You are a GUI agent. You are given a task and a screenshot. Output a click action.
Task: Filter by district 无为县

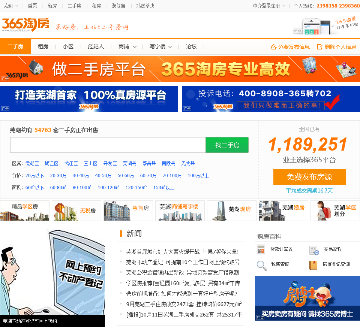[188, 163]
